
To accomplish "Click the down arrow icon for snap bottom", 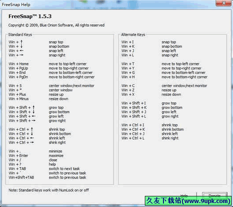I will [x=22, y=46].
